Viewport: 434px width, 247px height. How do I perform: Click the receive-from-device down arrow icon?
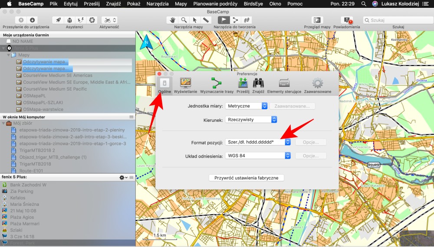click(x=32, y=20)
